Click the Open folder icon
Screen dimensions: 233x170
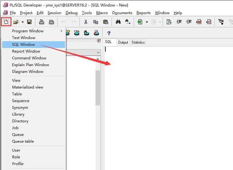pyautogui.click(x=16, y=22)
